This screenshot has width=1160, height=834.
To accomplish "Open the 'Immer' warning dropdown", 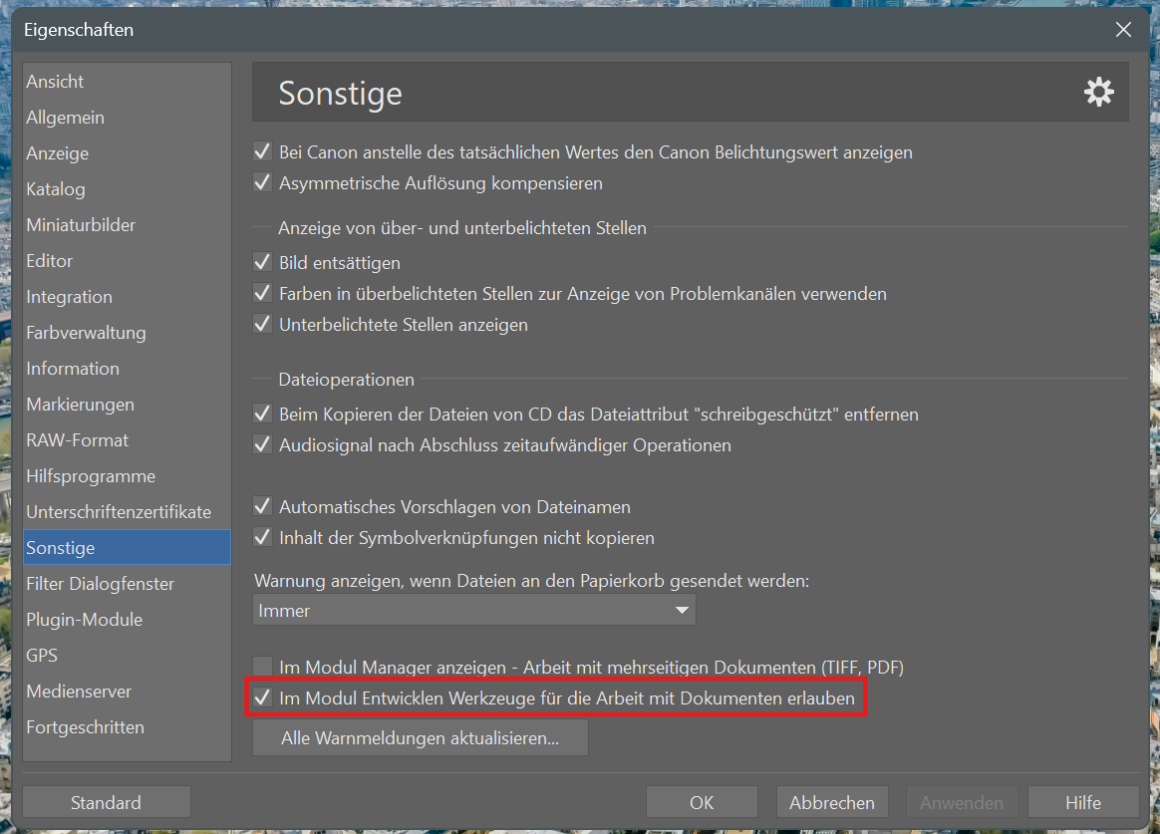I will 474,610.
